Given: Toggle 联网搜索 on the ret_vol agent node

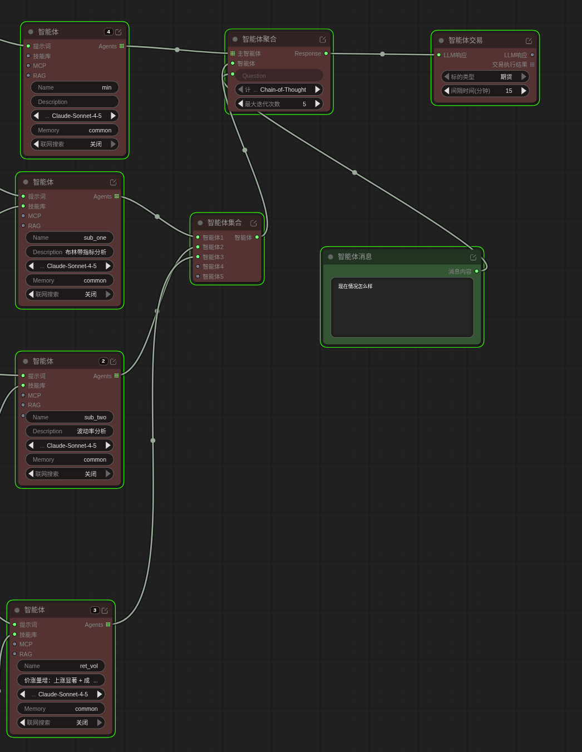Looking at the screenshot, I should (x=61, y=723).
